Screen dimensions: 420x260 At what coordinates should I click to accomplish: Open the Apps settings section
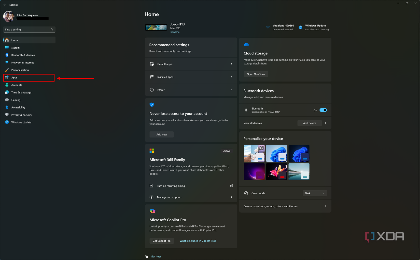(29, 77)
